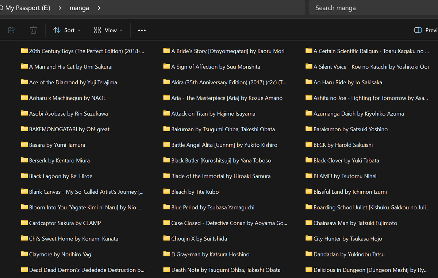
Task: Toggle the Preview pane button
Action: click(x=426, y=30)
